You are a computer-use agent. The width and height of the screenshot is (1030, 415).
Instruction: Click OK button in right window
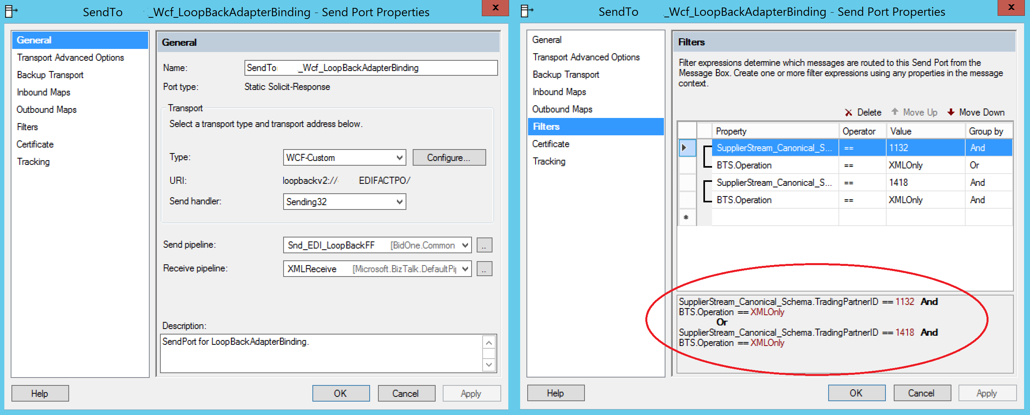coord(857,393)
